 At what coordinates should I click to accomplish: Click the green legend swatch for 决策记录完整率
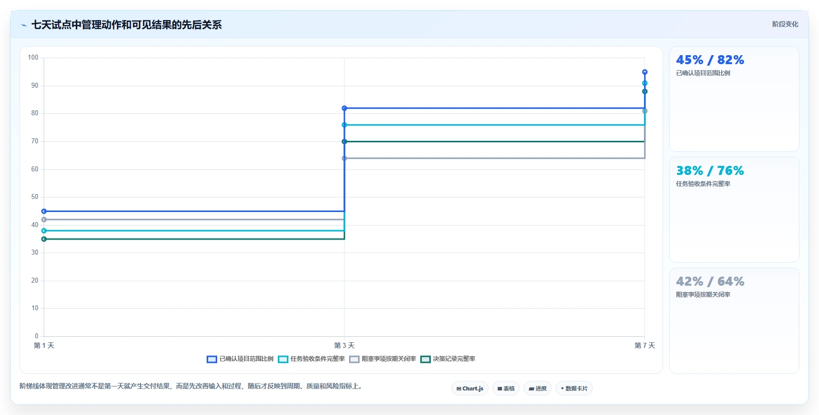[425, 359]
